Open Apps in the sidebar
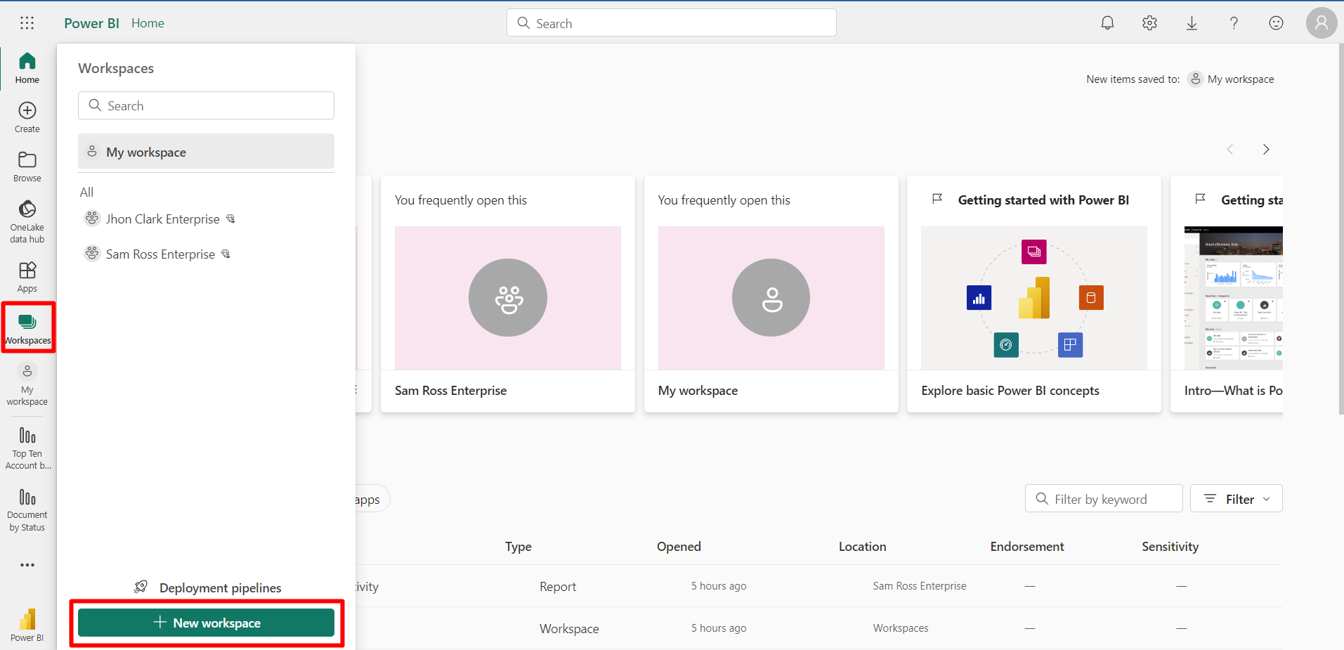The width and height of the screenshot is (1344, 650). [27, 277]
